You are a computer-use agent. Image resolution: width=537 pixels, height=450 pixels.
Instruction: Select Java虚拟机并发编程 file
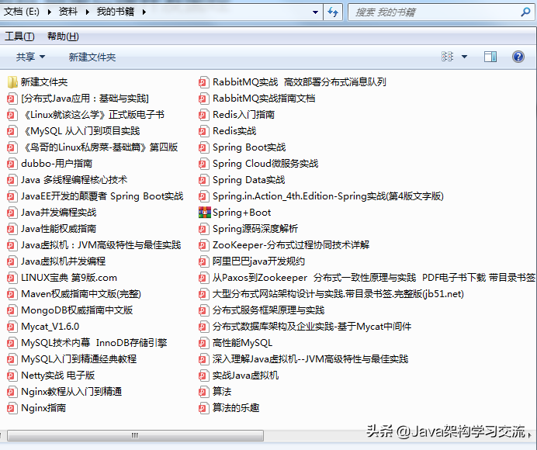pyautogui.click(x=63, y=261)
